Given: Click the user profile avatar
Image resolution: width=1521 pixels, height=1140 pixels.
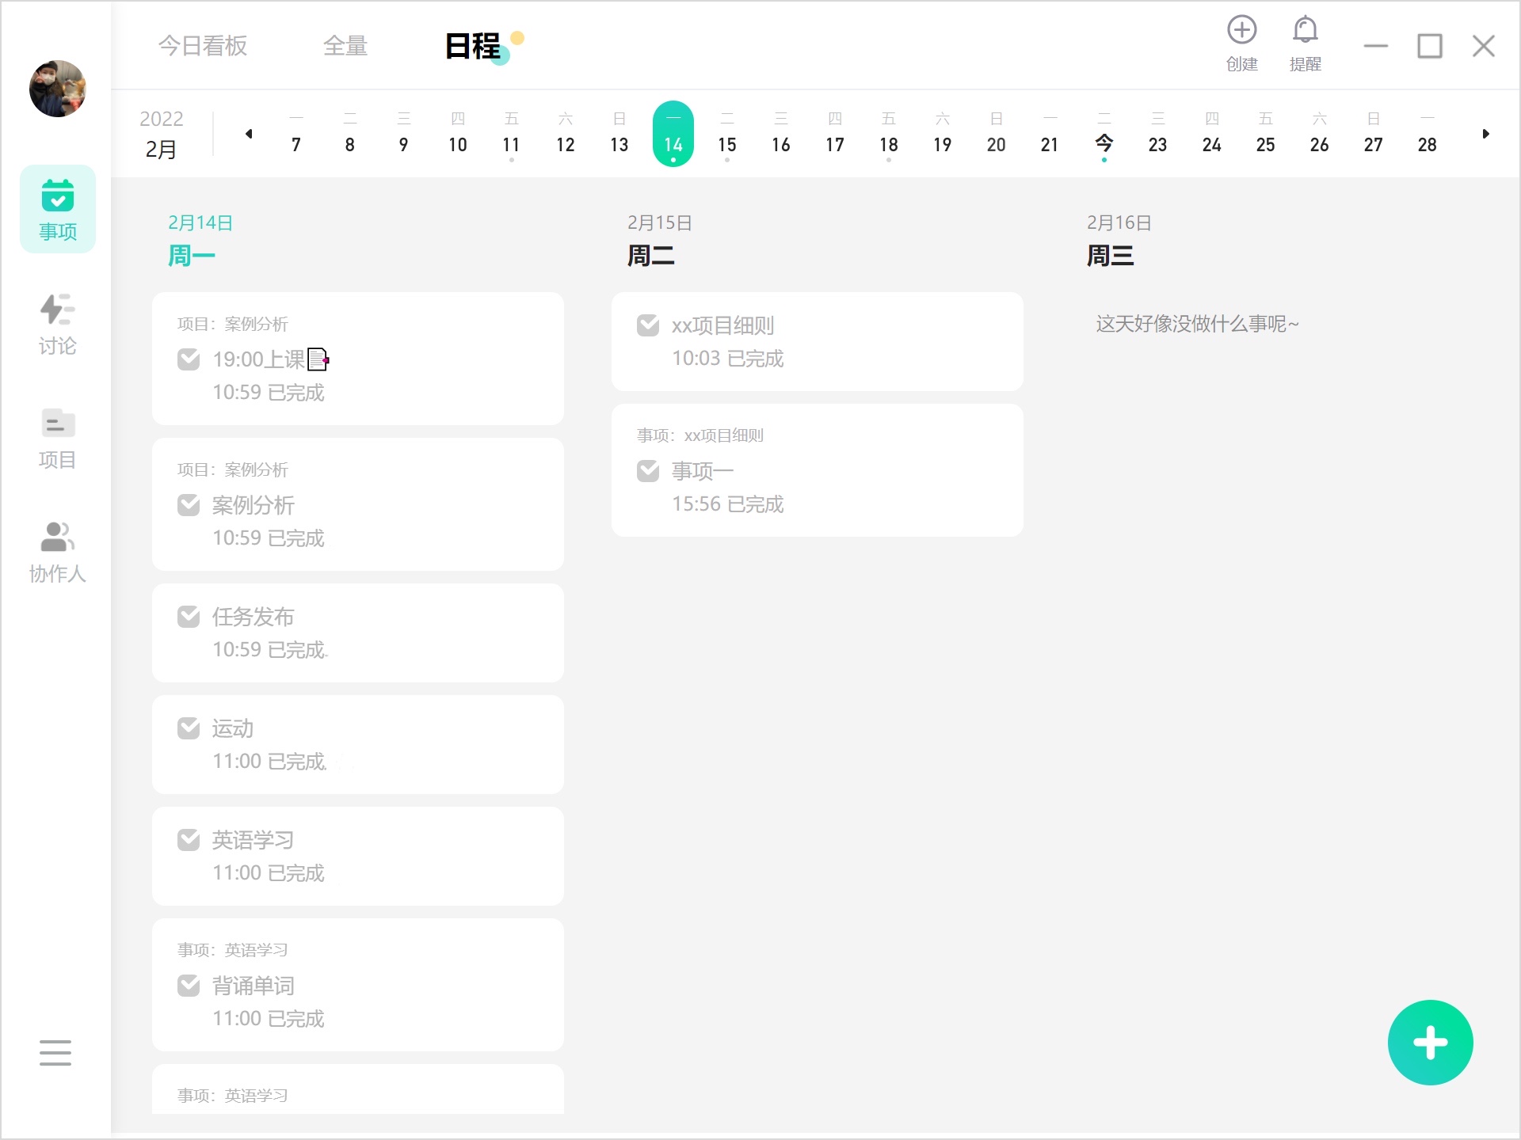Looking at the screenshot, I should [x=58, y=89].
